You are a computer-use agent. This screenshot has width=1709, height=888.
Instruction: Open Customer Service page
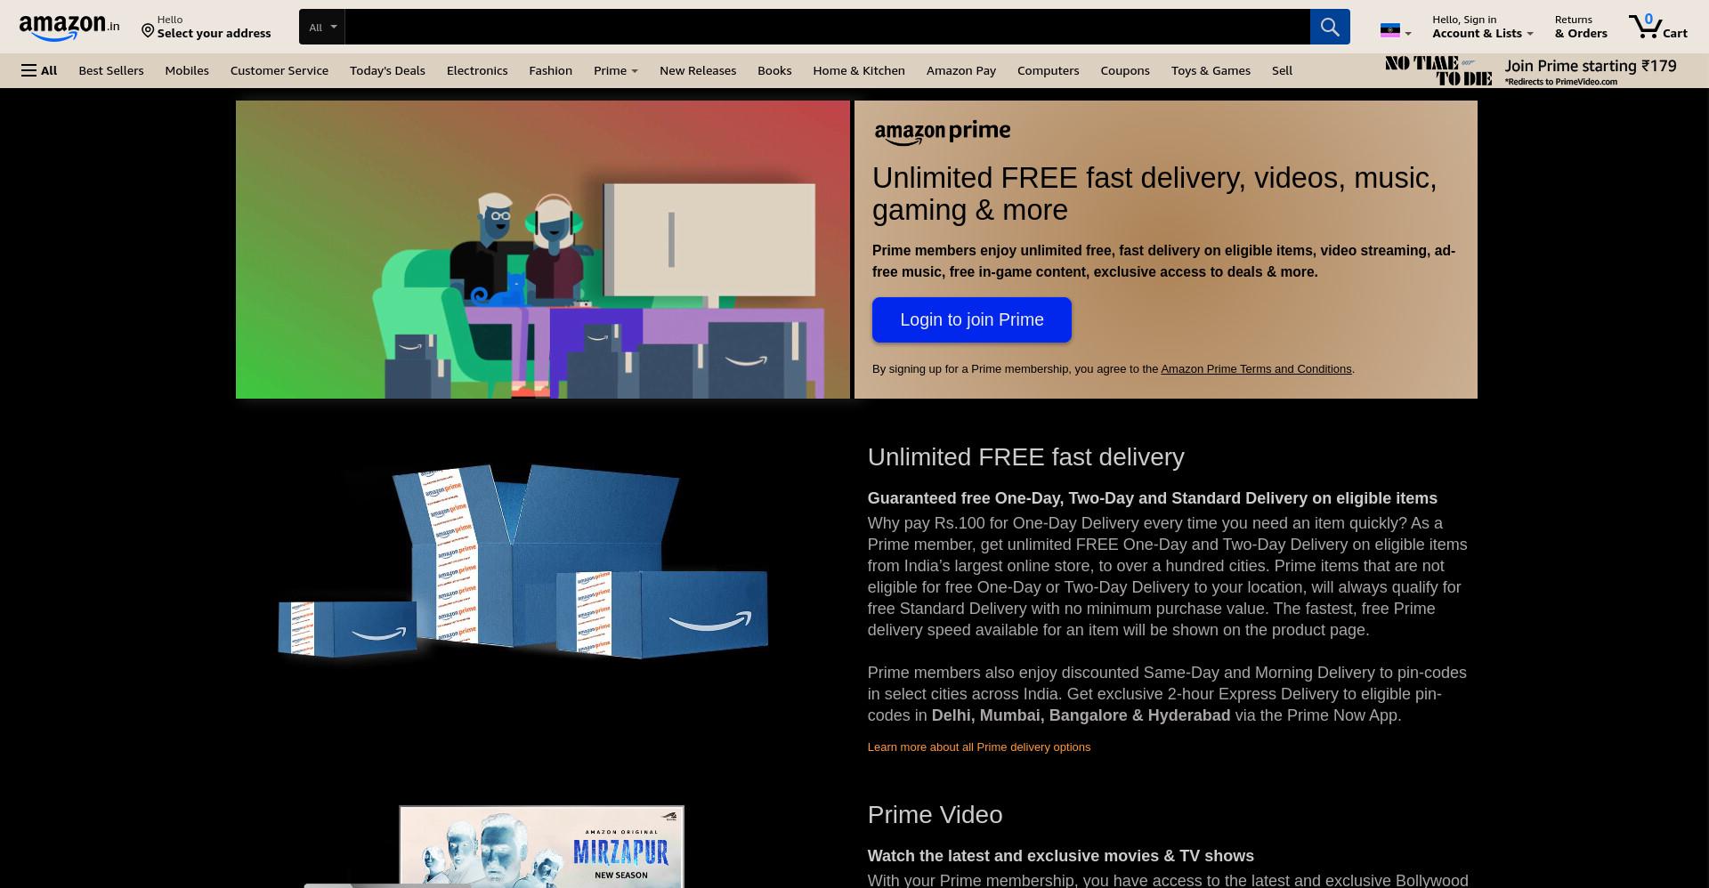tap(279, 70)
